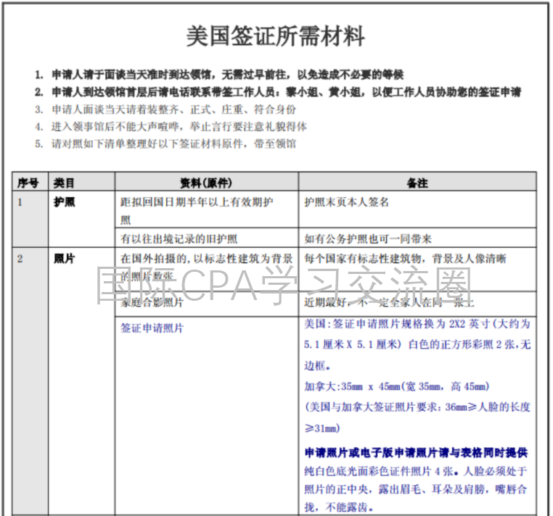Viewport: 553px width, 516px height.
Task: Select note 5 about 整理好签证材料原件
Action: point(165,143)
